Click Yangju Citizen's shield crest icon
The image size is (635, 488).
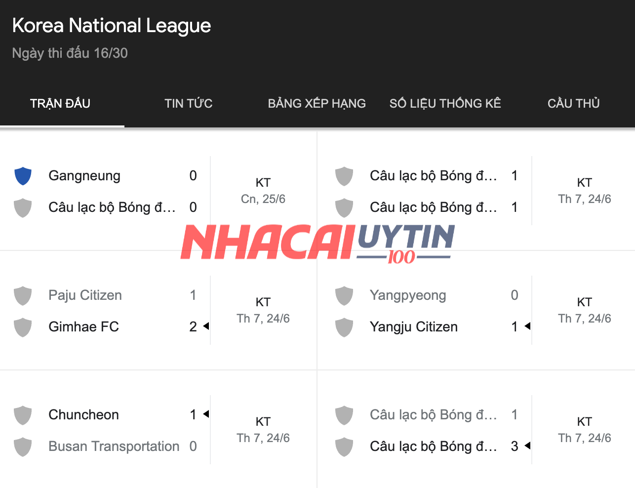344,327
